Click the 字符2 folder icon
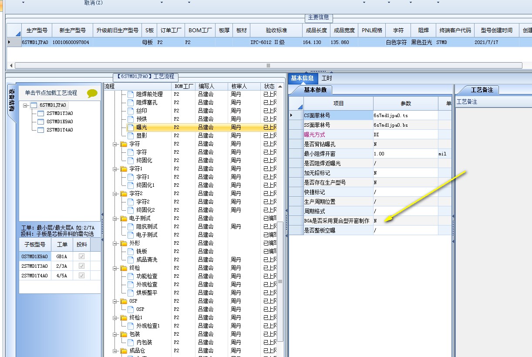This screenshot has width=532, height=357. (124, 194)
